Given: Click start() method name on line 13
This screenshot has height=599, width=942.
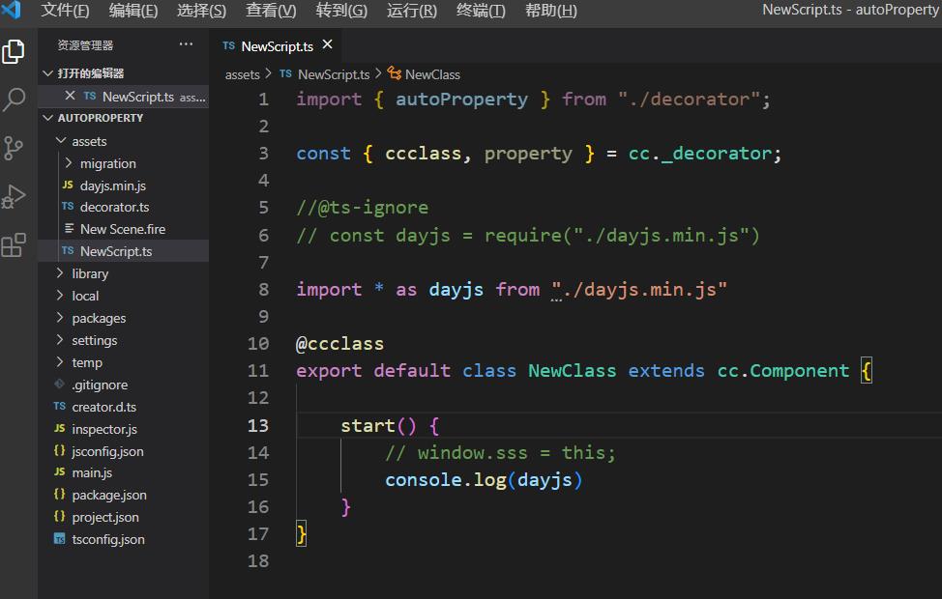Looking at the screenshot, I should 368,425.
